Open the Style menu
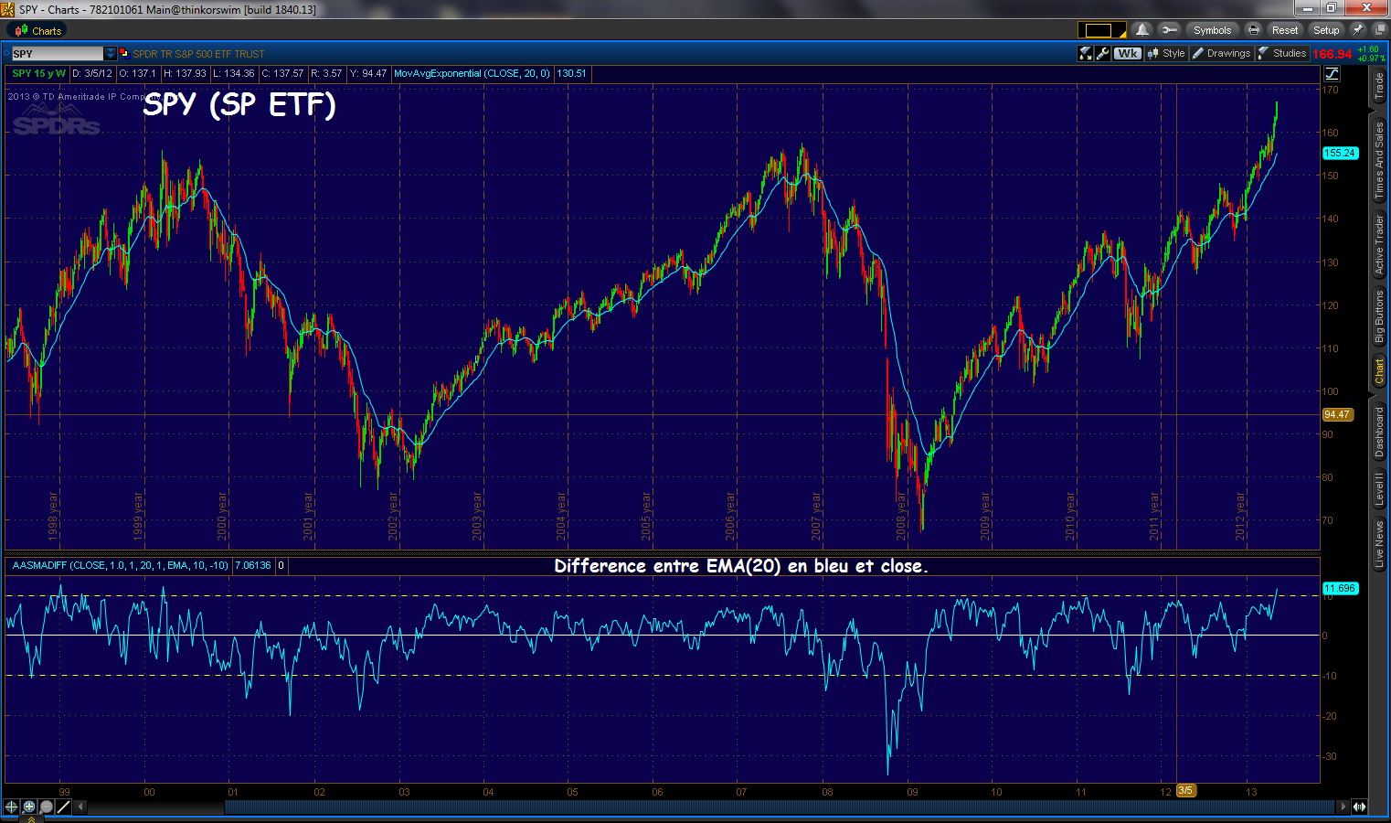This screenshot has width=1391, height=823. (x=1166, y=54)
